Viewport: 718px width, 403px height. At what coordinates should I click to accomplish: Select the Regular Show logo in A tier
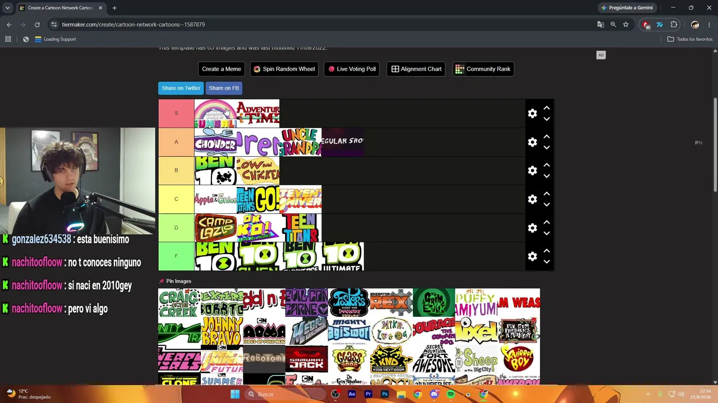point(343,142)
